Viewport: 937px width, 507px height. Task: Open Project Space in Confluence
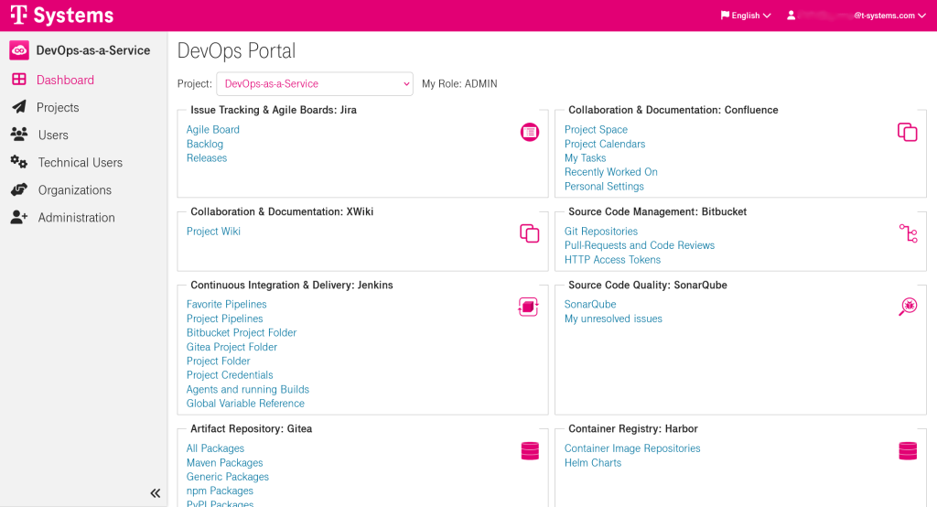click(596, 129)
